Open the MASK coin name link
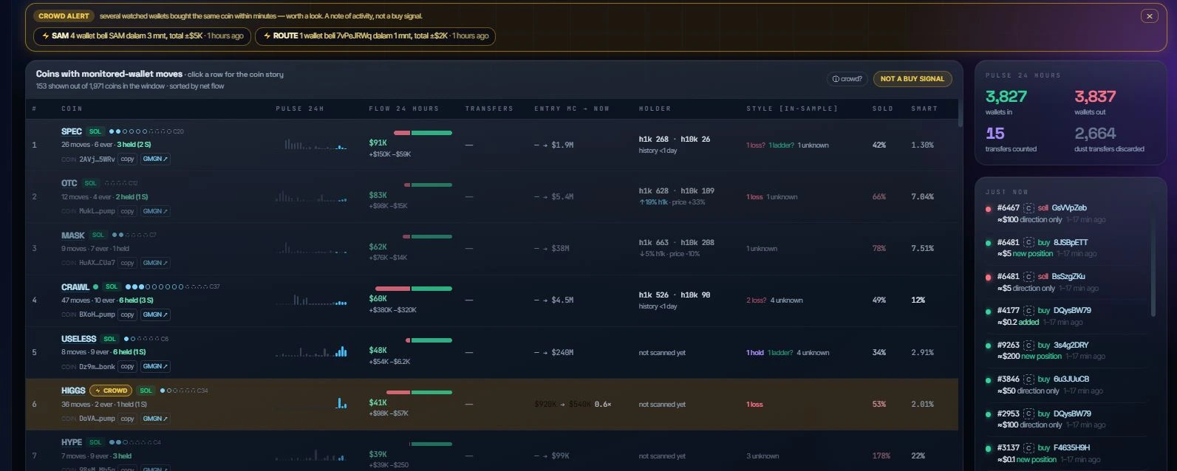The image size is (1177, 471). (73, 235)
